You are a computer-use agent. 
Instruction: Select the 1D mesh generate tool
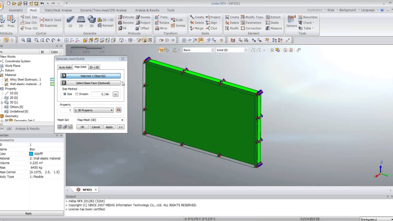click(x=70, y=21)
